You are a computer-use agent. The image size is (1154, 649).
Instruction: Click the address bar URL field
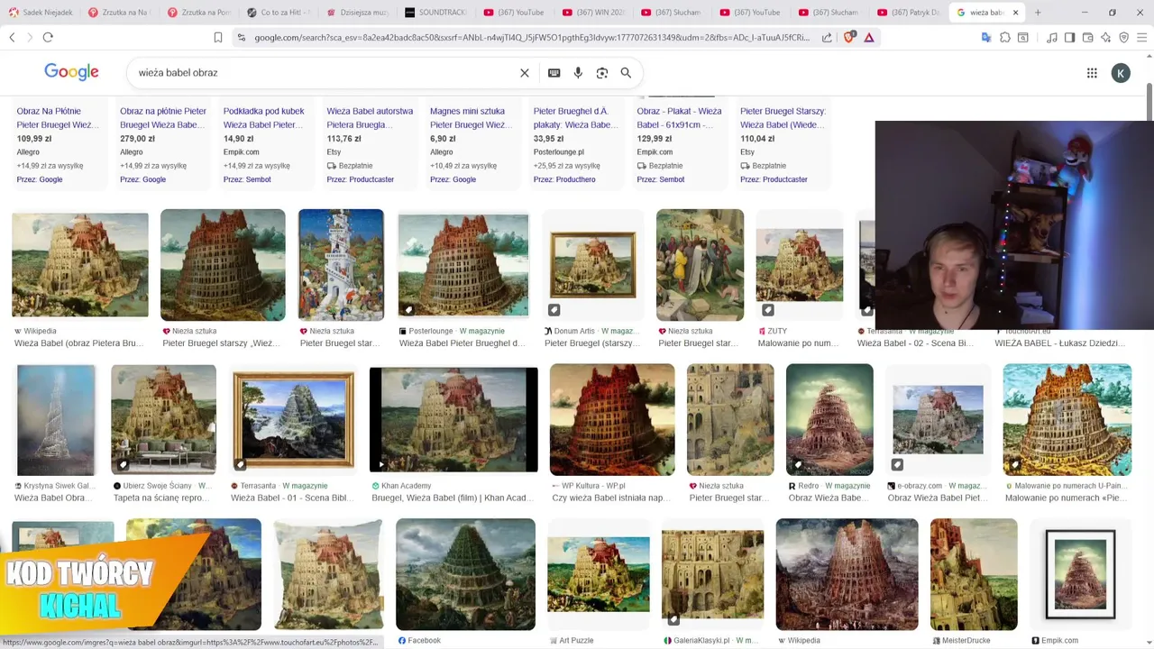pyautogui.click(x=532, y=37)
